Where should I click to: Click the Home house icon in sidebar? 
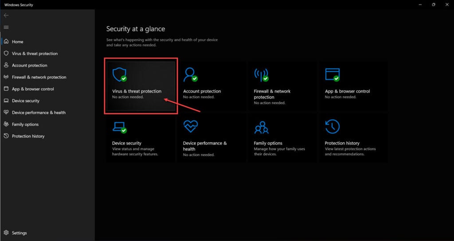tap(6, 41)
